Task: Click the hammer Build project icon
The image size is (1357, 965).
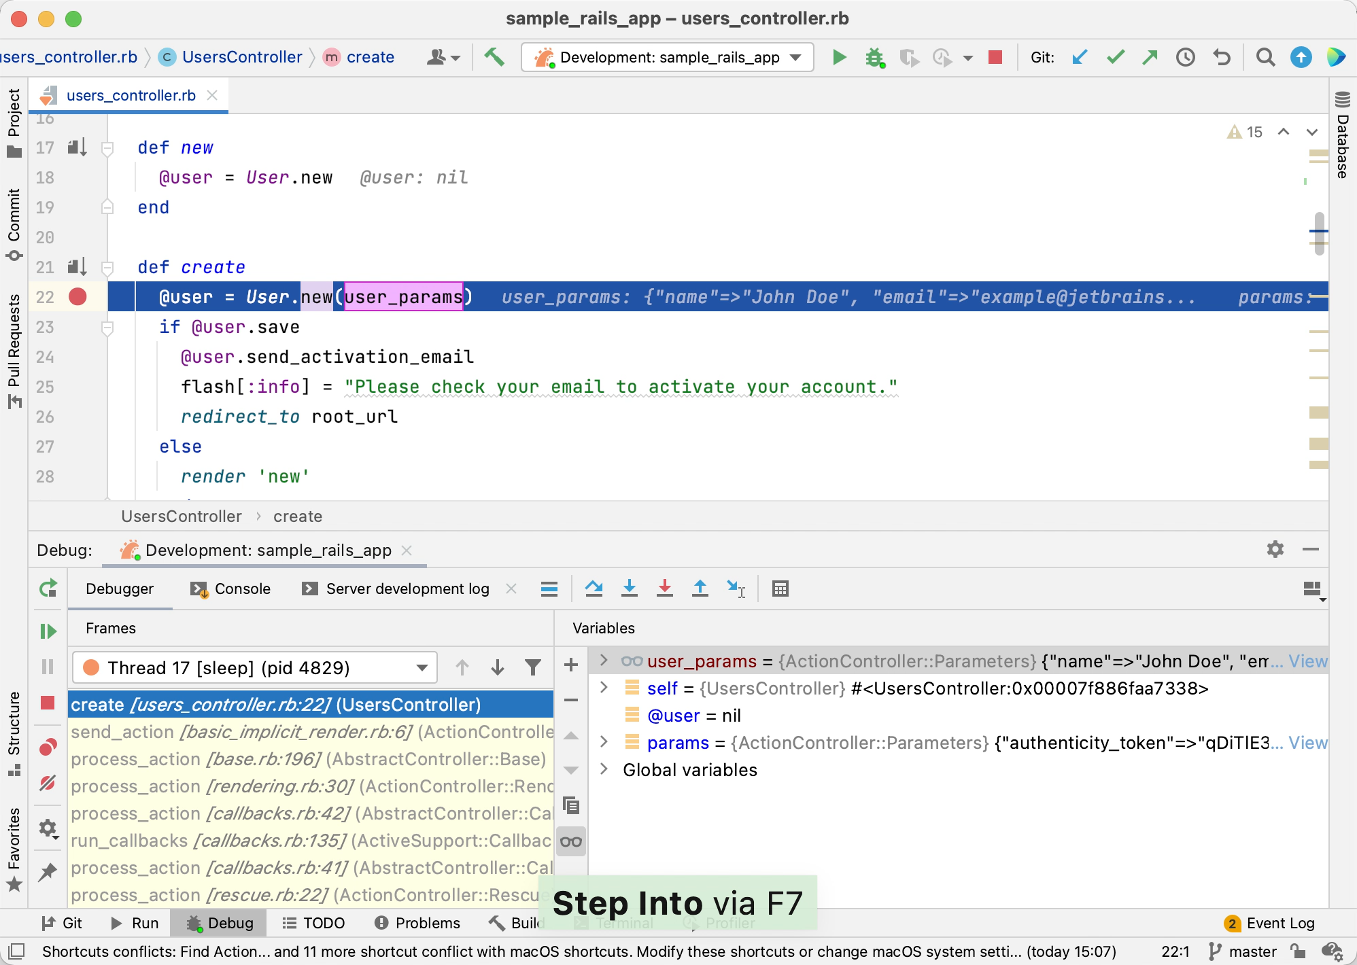Action: click(x=494, y=57)
